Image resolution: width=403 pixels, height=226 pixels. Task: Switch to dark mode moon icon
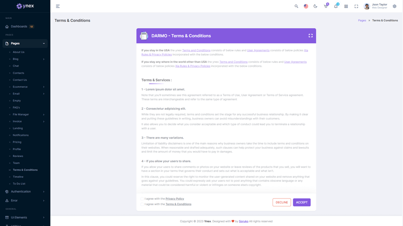pos(315,7)
